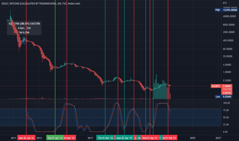The height and width of the screenshot is (141, 239).
Task: Click the 4.00000 price axis label
Action: point(227,65)
